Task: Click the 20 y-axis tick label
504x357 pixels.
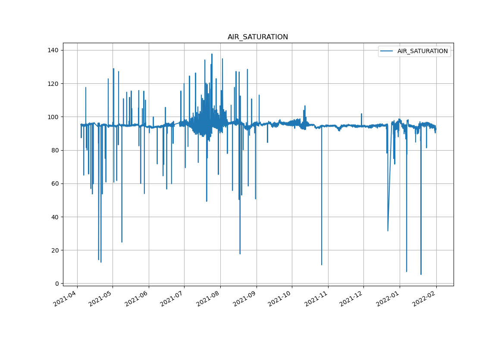Action: point(55,250)
